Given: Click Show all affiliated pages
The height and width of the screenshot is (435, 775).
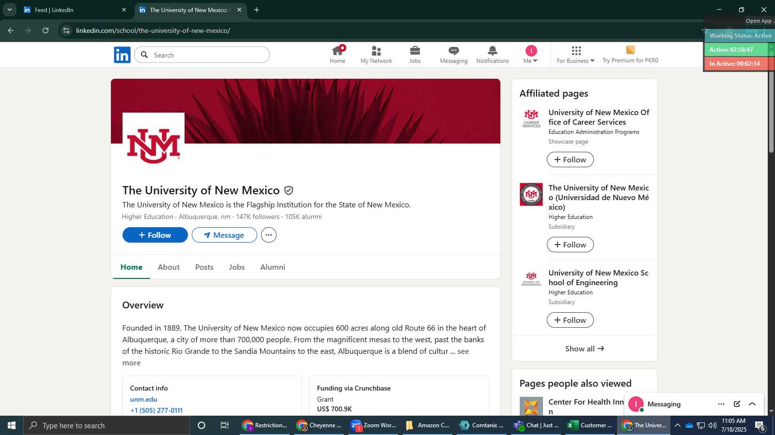Looking at the screenshot, I should pyautogui.click(x=585, y=348).
